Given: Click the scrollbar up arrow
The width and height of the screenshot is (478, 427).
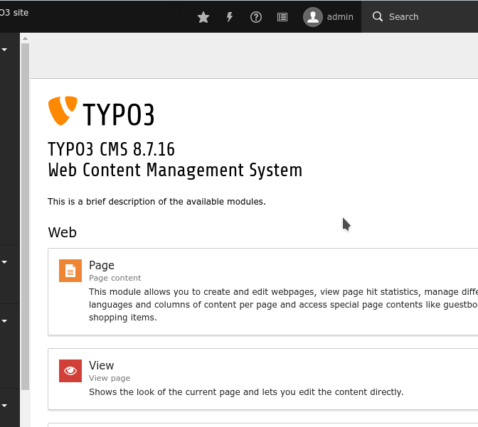Looking at the screenshot, I should click(x=26, y=38).
